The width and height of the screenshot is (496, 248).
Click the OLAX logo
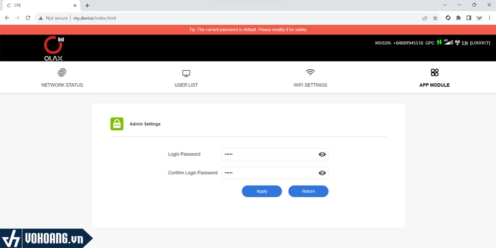pyautogui.click(x=54, y=48)
